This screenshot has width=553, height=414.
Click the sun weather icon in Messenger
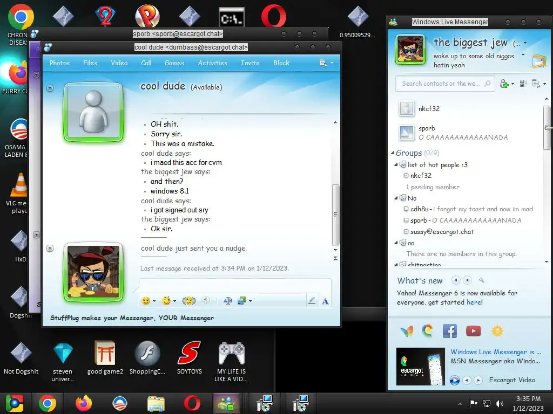click(497, 331)
